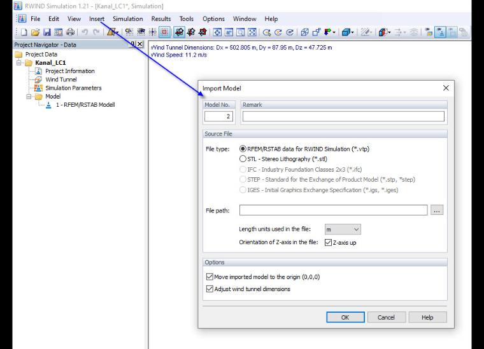Open dropdown arrow beside green-red arrows icon
Screen dimensions: 484x349
[x=334, y=32]
